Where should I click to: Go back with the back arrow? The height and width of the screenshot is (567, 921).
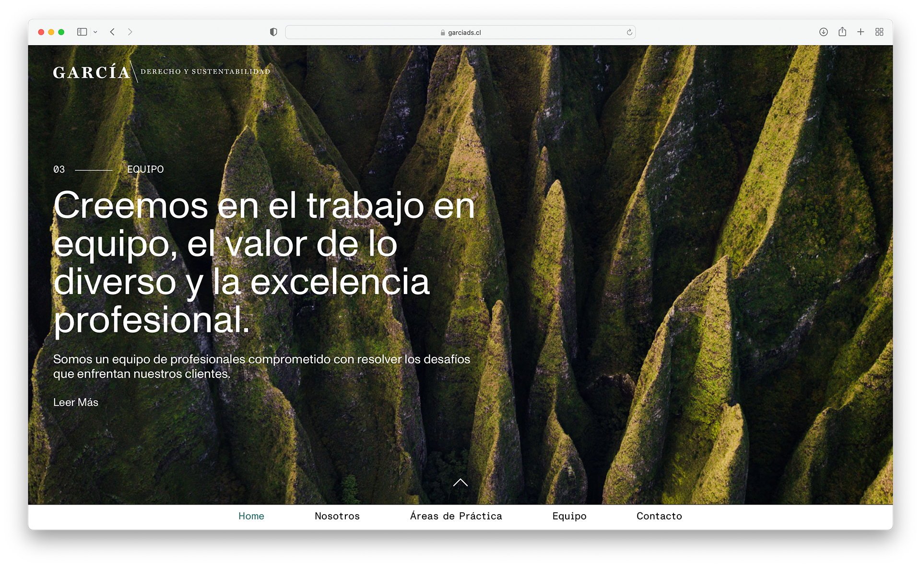coord(112,32)
